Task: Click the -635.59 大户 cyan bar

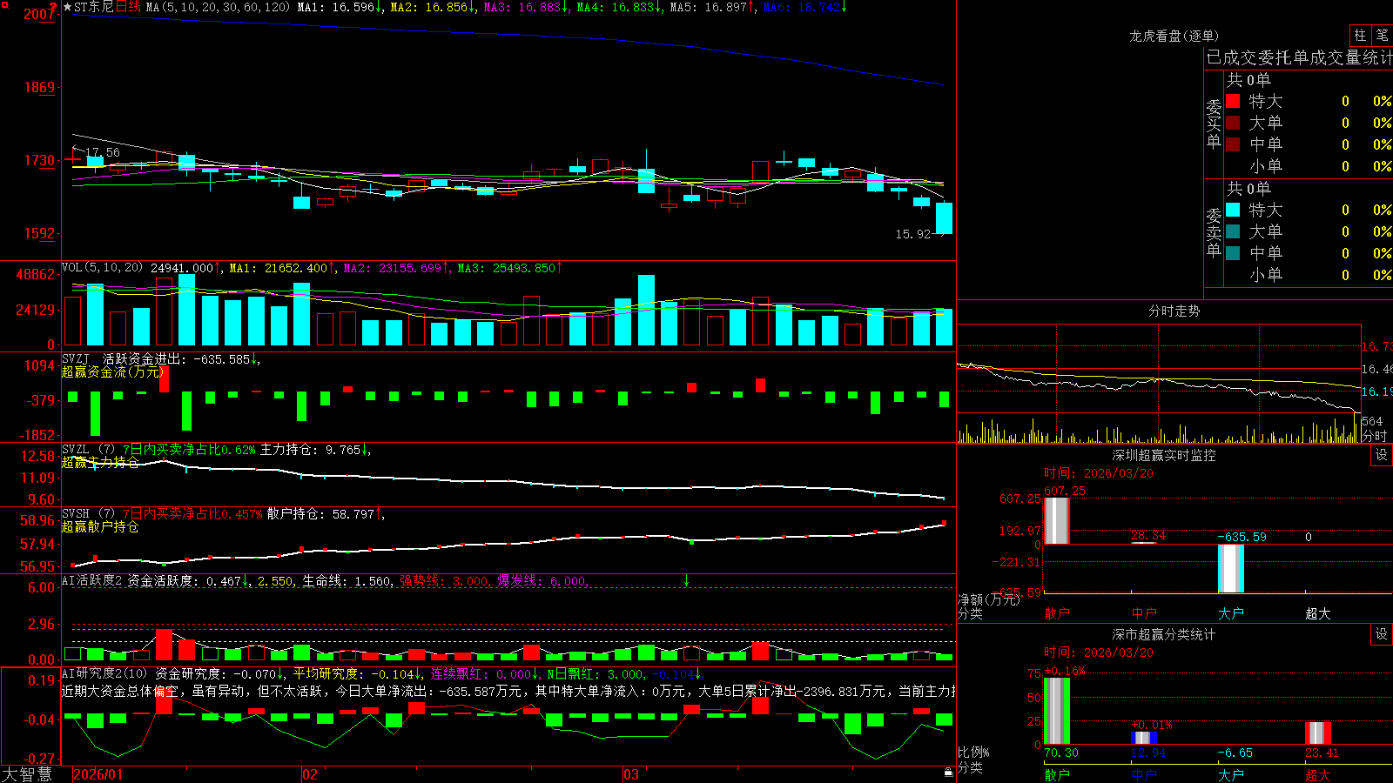Action: pyautogui.click(x=1231, y=569)
